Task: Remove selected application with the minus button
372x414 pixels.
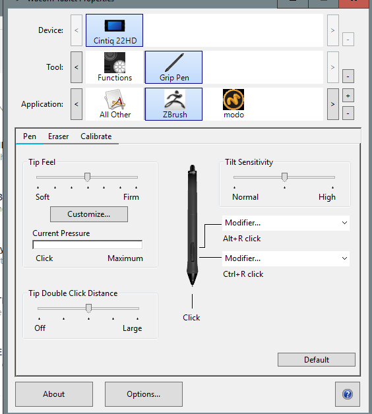Action: click(x=348, y=113)
